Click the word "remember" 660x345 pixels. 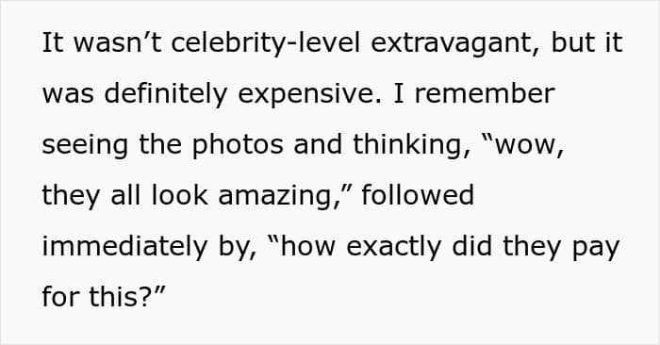click(485, 93)
